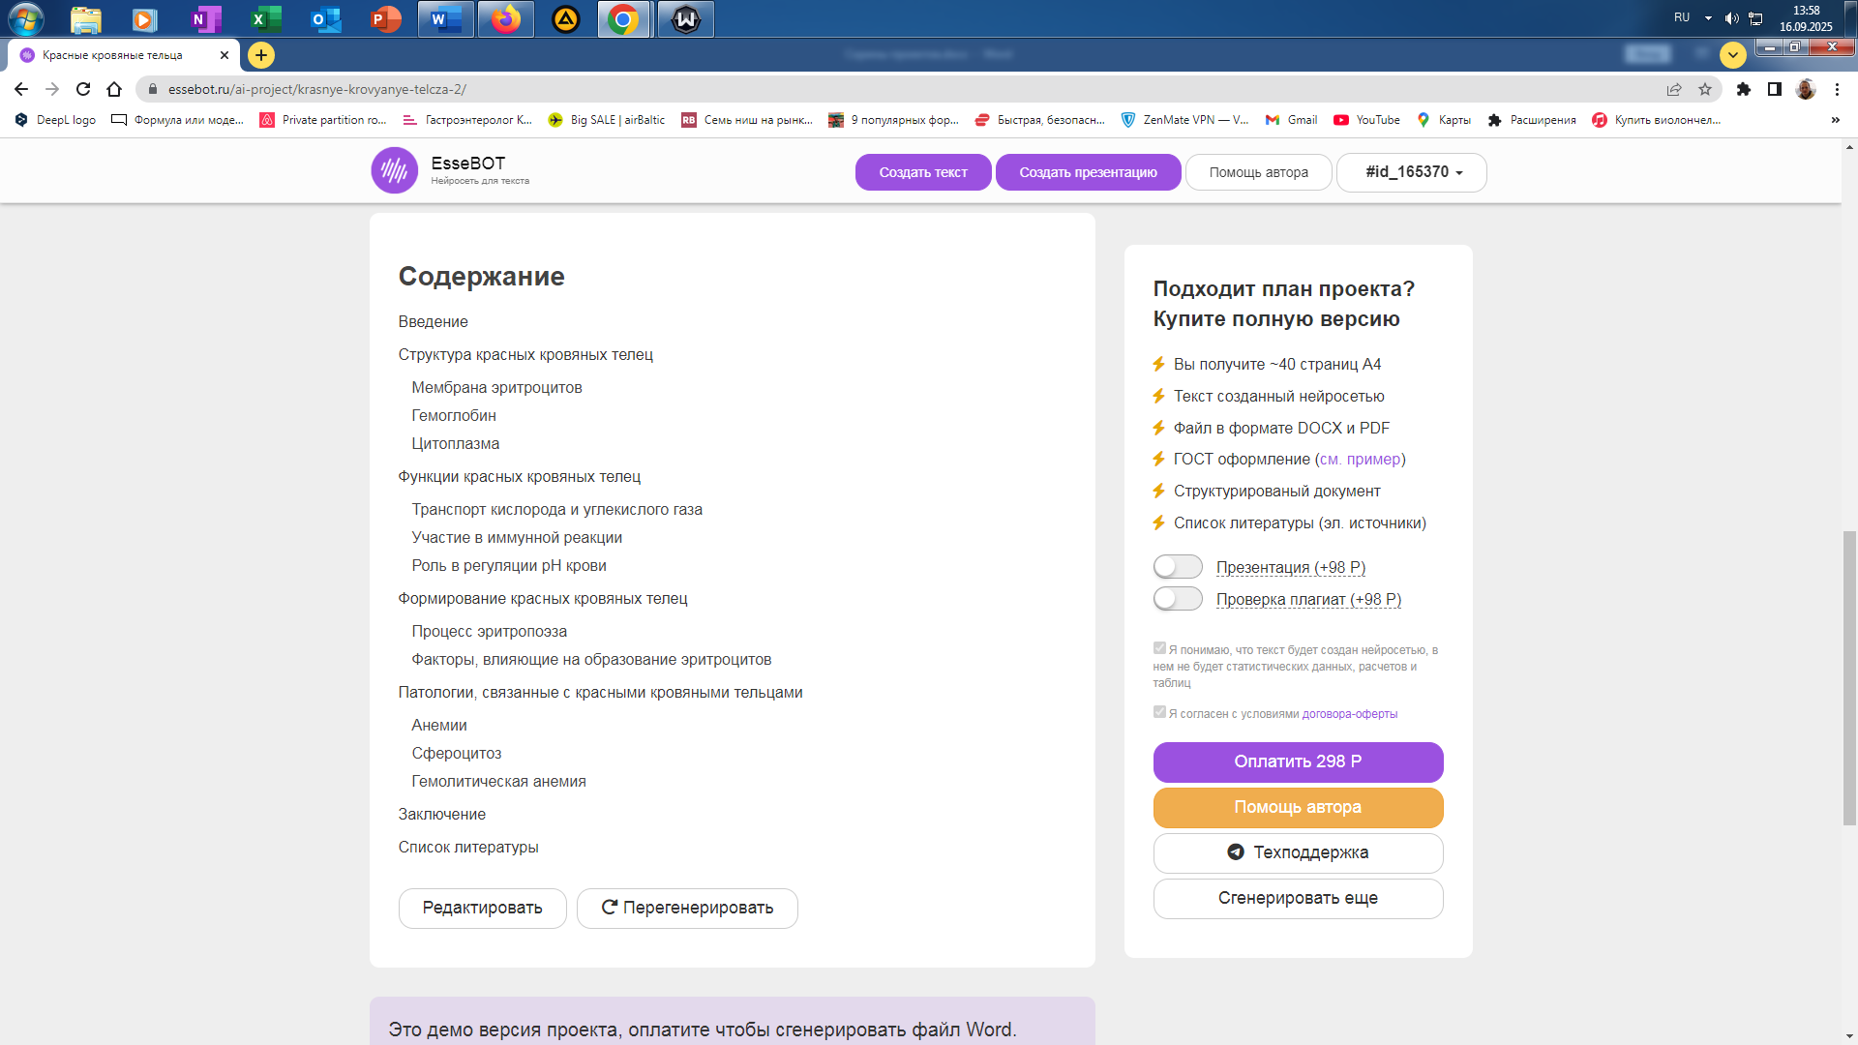The height and width of the screenshot is (1045, 1858).
Task: Expand the #id_165370 account dropdown
Action: click(x=1412, y=172)
